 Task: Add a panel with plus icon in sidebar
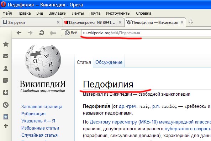pos(6,126)
